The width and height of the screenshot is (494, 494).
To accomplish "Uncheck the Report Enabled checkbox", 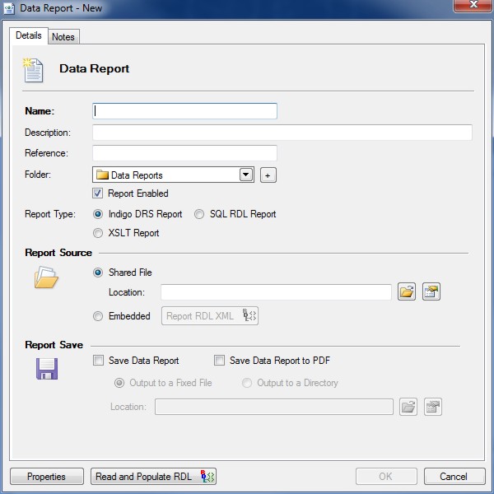I will pyautogui.click(x=99, y=193).
